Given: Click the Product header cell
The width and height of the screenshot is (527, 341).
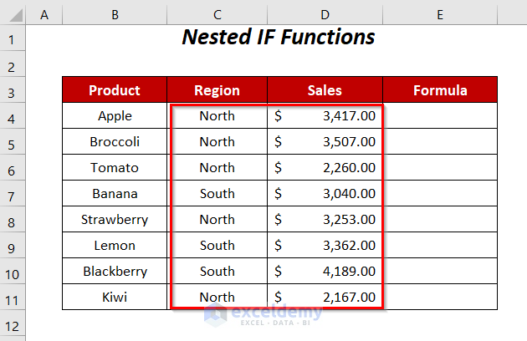Looking at the screenshot, I should [115, 90].
